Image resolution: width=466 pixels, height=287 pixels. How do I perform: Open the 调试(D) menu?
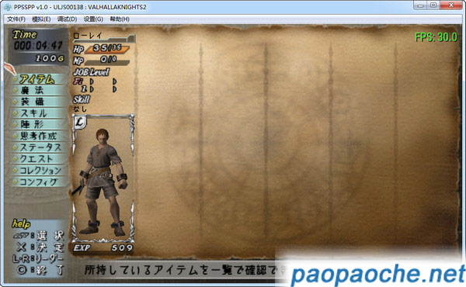pyautogui.click(x=67, y=19)
